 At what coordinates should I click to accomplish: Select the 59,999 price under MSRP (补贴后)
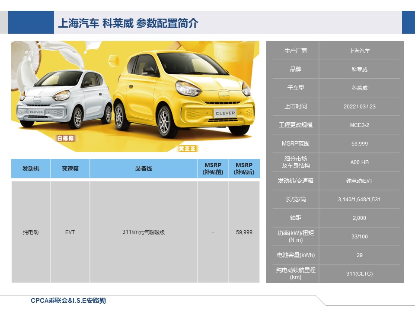pyautogui.click(x=244, y=232)
